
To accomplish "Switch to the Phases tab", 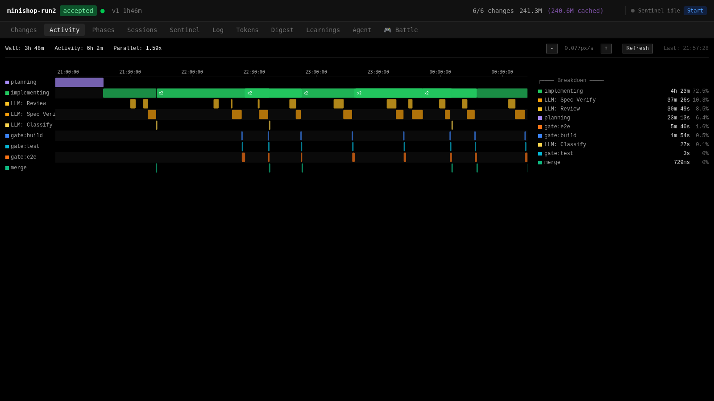I will [103, 30].
